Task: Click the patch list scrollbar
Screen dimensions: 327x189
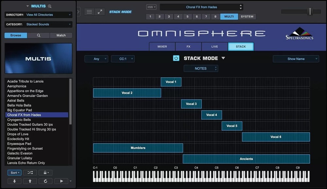Action: (x=71, y=102)
